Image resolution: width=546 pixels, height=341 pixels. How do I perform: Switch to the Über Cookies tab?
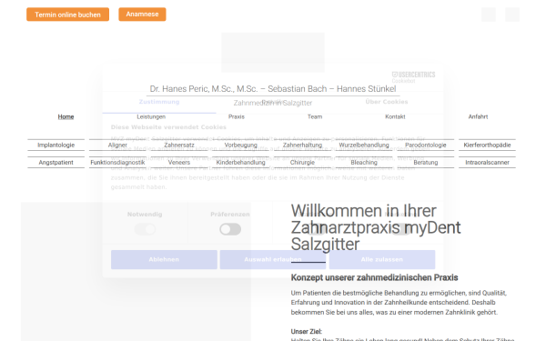(387, 102)
